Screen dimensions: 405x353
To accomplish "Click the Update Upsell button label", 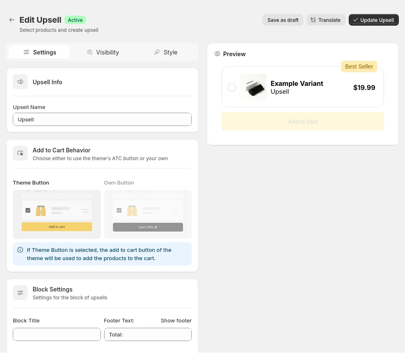I will tap(377, 20).
